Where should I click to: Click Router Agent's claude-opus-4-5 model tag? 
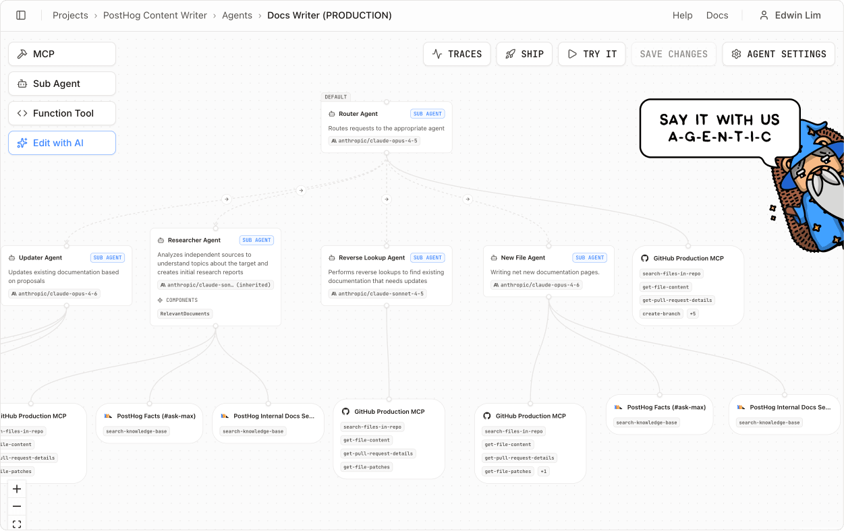click(x=374, y=141)
